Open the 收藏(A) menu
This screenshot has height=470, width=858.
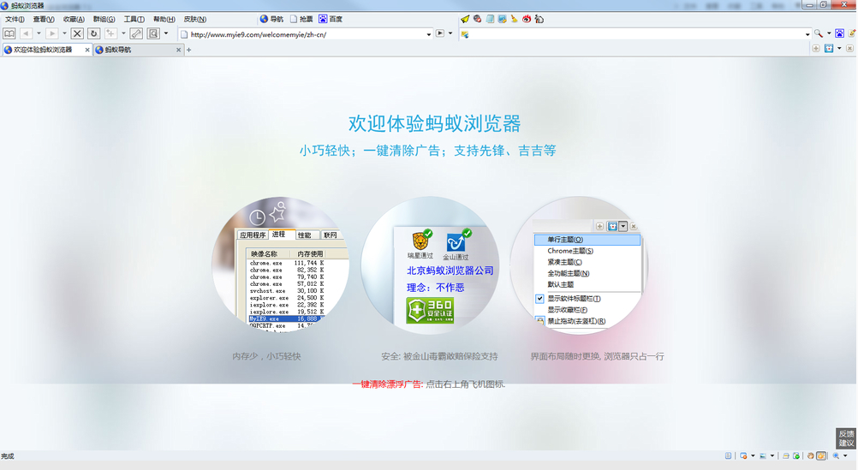tap(74, 19)
